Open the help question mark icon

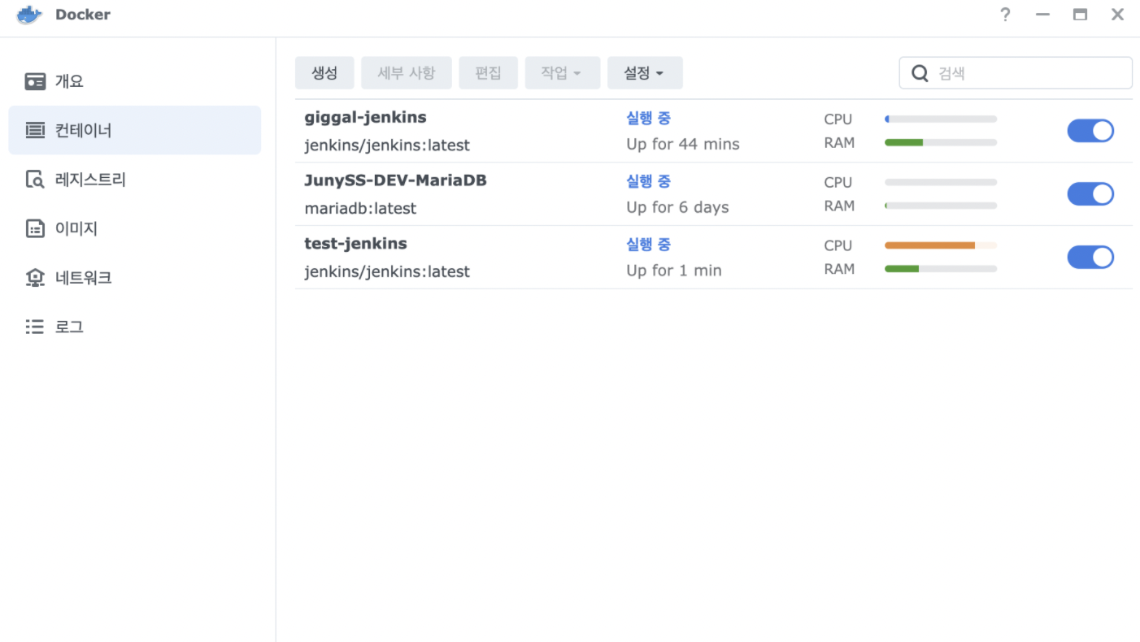point(1006,15)
